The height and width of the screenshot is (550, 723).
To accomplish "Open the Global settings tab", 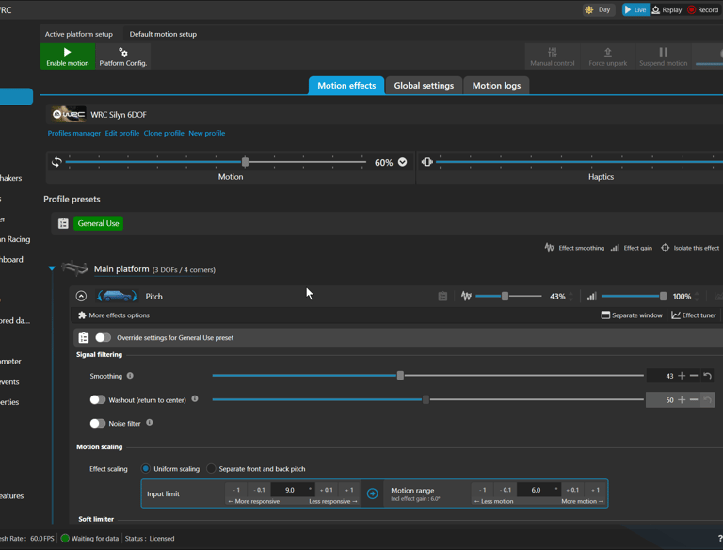I will click(424, 86).
